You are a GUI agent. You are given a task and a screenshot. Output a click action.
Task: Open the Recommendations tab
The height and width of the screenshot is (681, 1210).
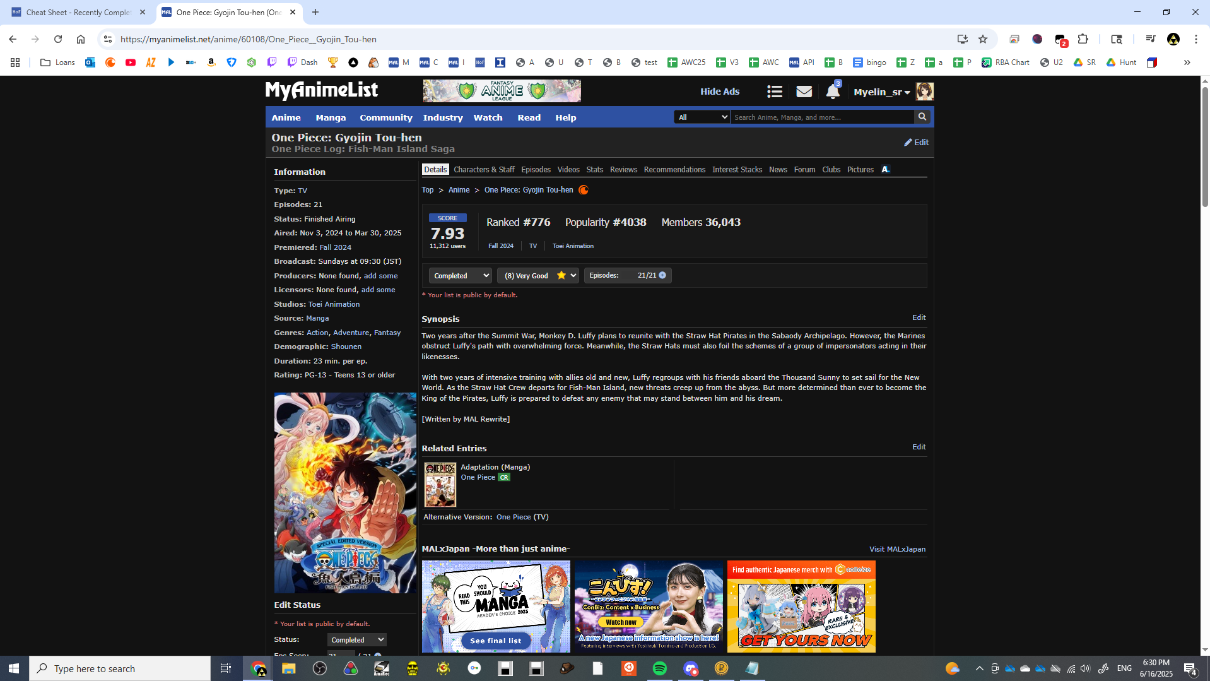click(x=675, y=170)
